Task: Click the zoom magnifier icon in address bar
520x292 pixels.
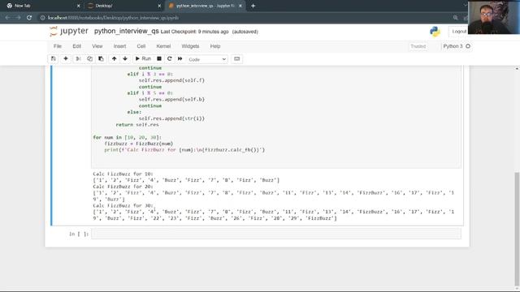Action: click(x=455, y=18)
